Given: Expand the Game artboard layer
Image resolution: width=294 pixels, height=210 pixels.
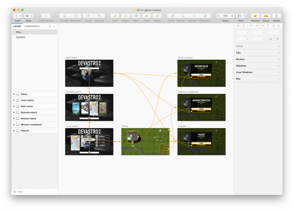Looking at the screenshot, I should [14, 94].
